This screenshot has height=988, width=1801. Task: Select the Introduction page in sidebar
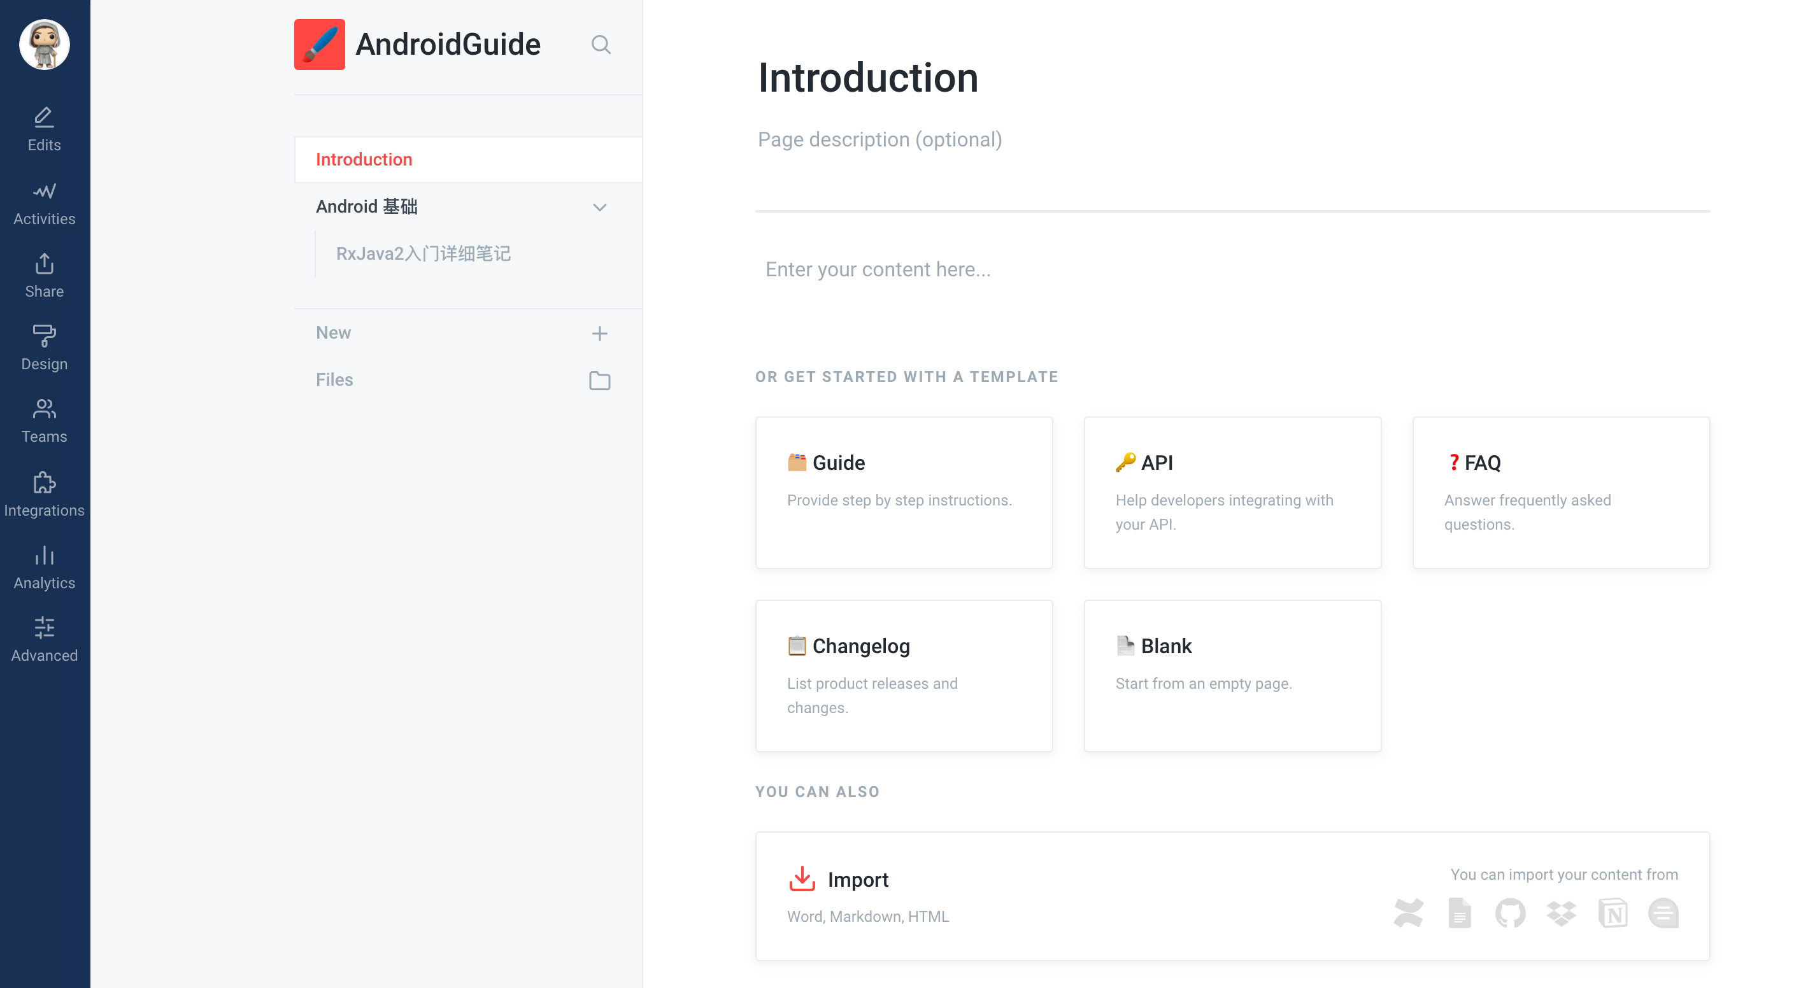pyautogui.click(x=364, y=159)
